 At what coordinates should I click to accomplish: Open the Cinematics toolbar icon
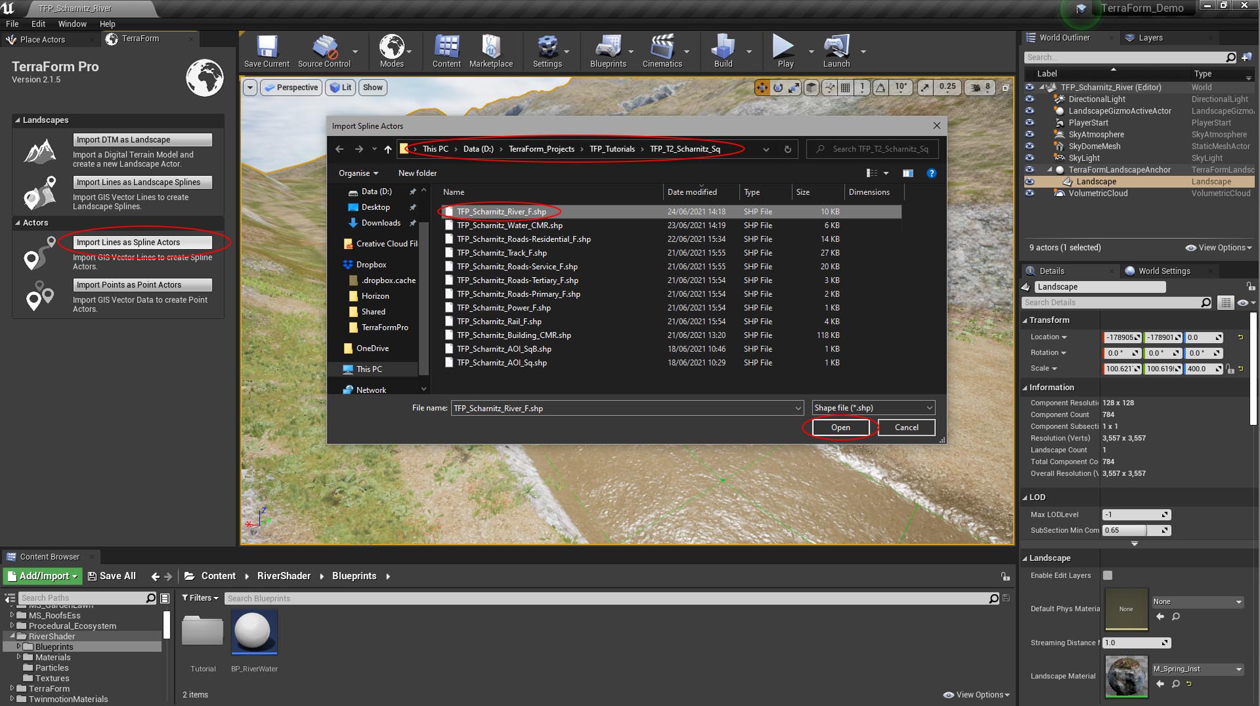[662, 51]
